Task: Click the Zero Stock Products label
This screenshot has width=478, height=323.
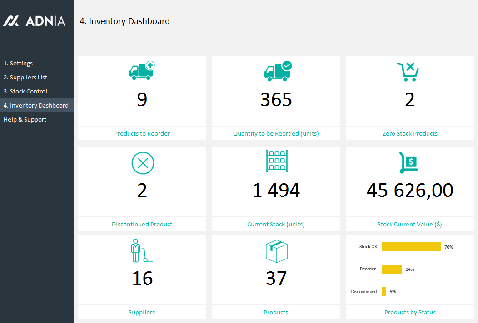Action: 410,134
